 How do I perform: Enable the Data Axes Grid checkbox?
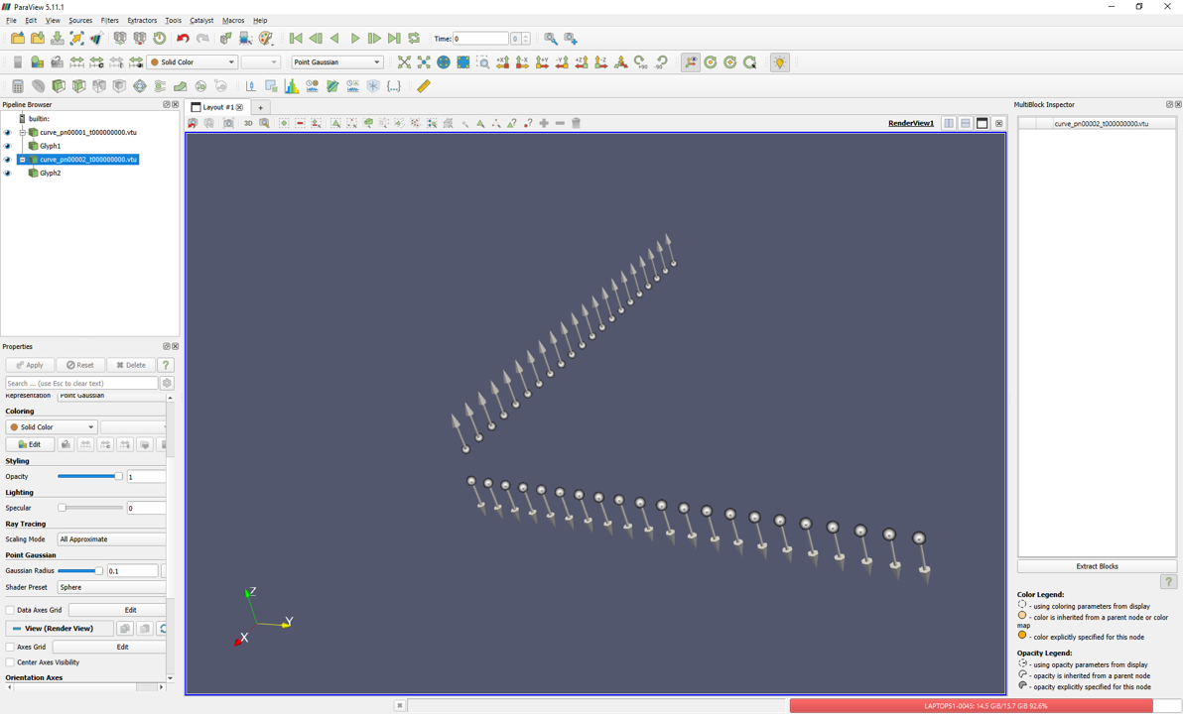click(10, 610)
